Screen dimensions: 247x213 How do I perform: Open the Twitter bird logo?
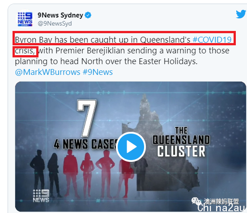[241, 14]
